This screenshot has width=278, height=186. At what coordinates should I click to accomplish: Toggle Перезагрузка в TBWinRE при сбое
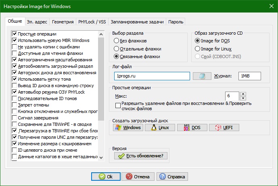15,131
